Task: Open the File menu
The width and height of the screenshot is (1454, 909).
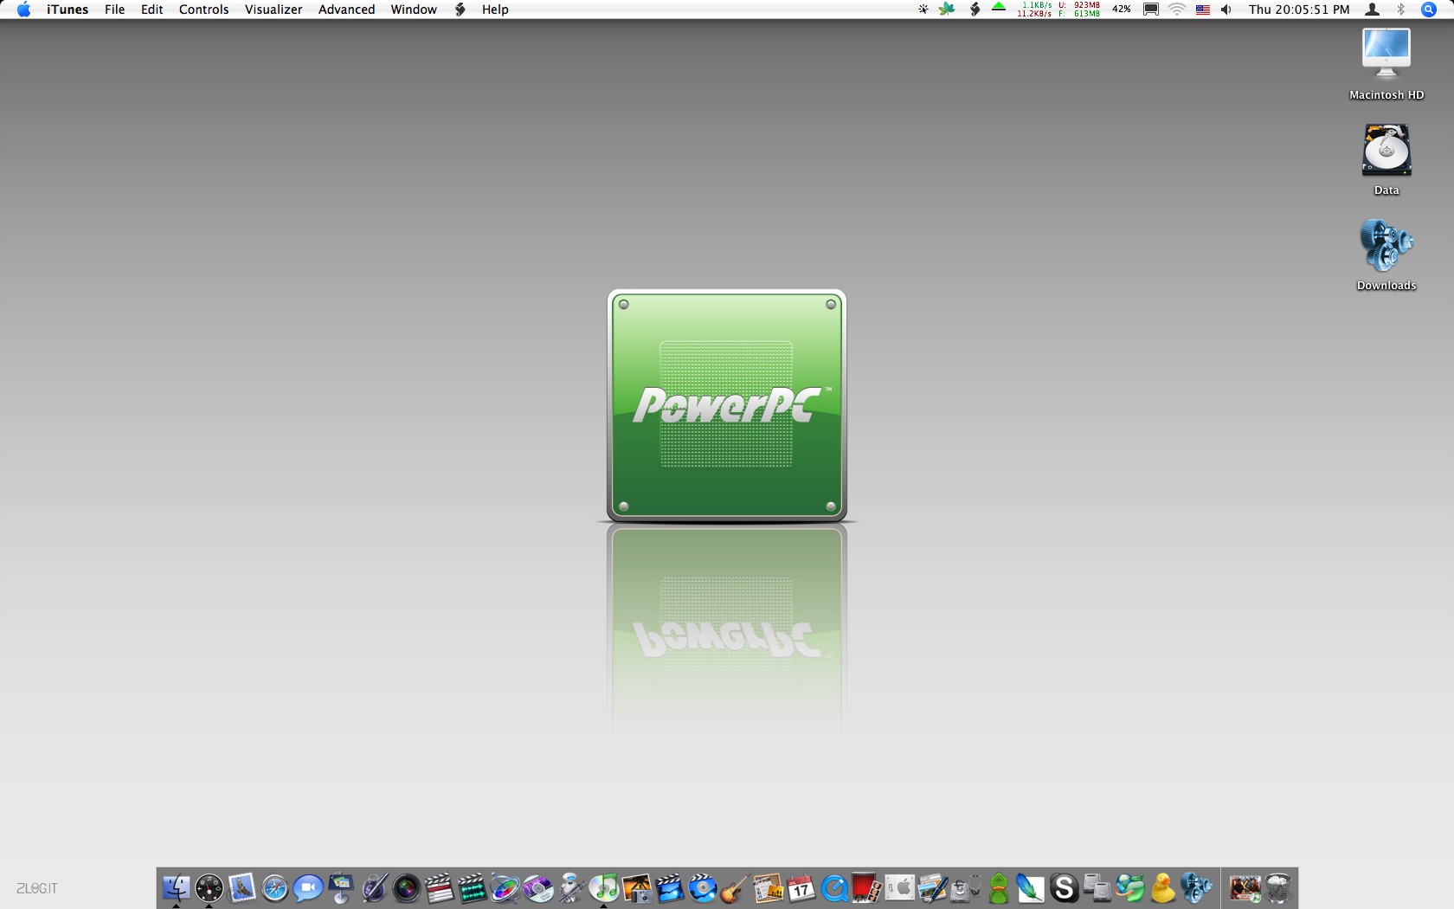Action: (x=114, y=10)
